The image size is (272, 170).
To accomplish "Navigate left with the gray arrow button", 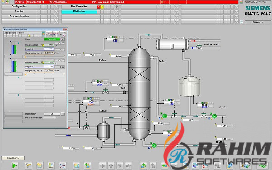I will (102, 165).
